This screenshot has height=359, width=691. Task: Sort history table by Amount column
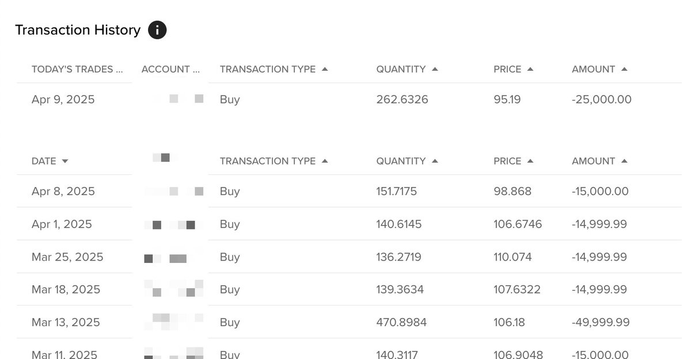click(599, 161)
